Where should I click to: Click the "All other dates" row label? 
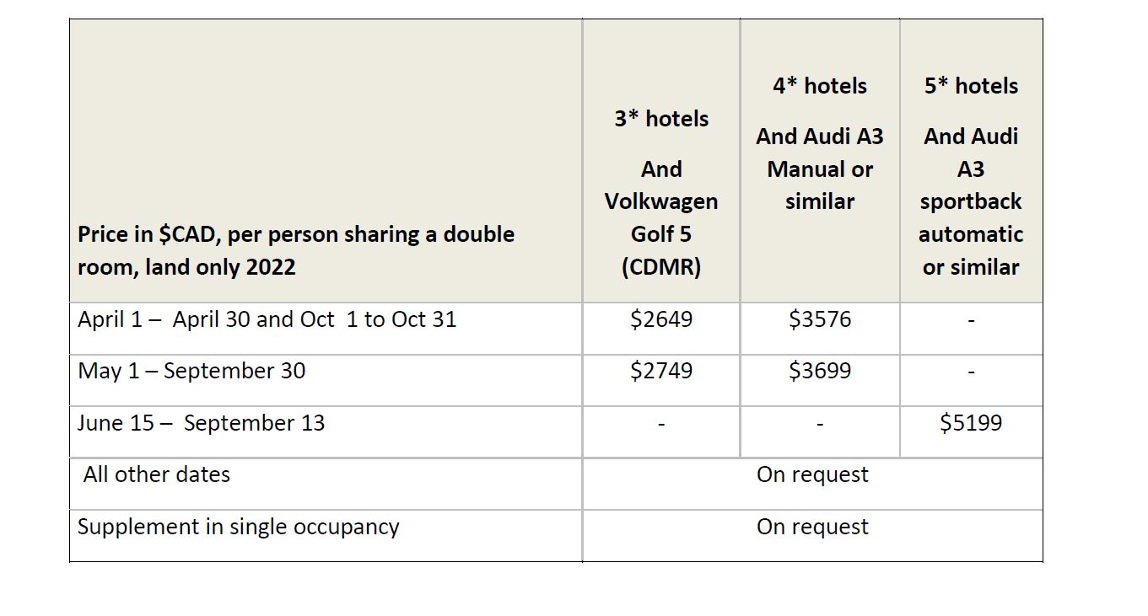157,475
